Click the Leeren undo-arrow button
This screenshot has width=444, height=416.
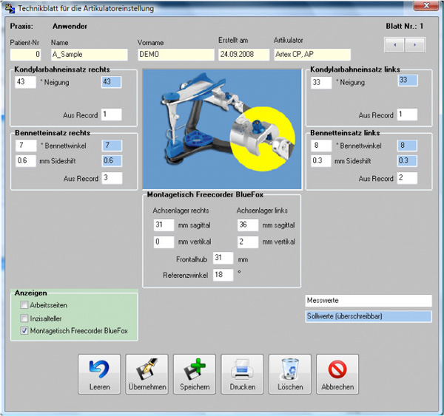[x=99, y=374]
